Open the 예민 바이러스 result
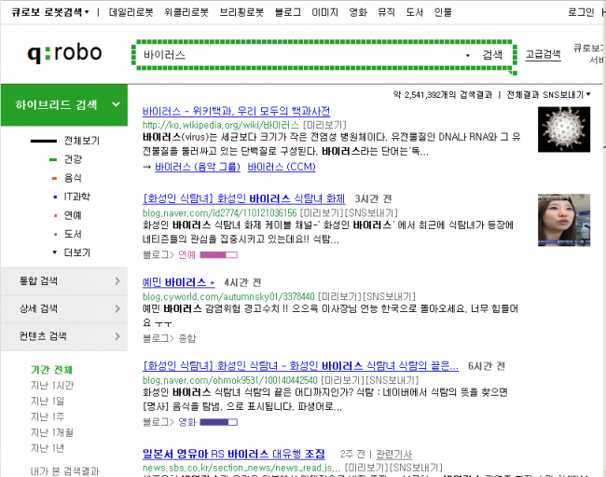The width and height of the screenshot is (606, 477). click(179, 282)
